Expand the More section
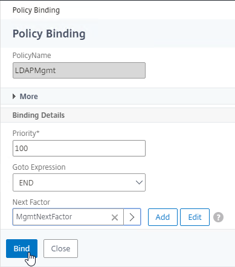Viewport: 235px width, 267px height. pos(29,97)
